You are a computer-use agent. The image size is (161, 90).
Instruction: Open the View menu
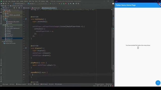[x=9, y=1]
